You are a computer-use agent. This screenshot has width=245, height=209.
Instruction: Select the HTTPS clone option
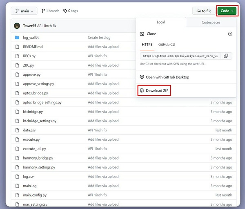coord(147,44)
